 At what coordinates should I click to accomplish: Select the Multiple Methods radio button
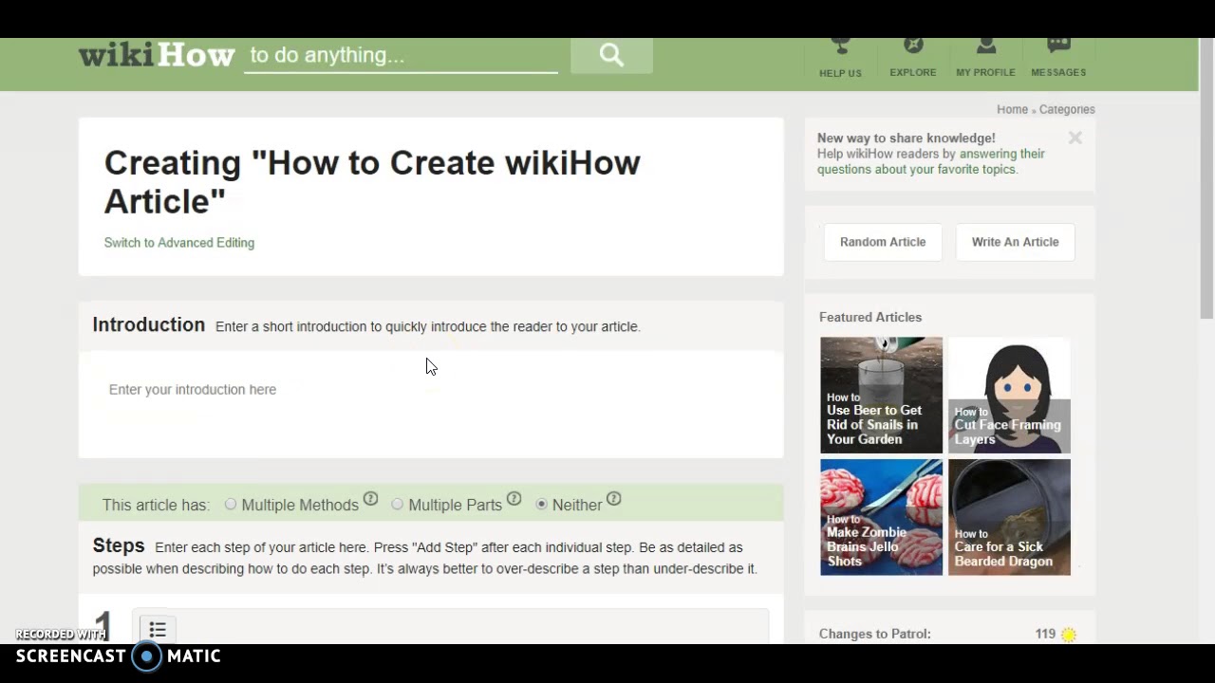[x=231, y=504]
